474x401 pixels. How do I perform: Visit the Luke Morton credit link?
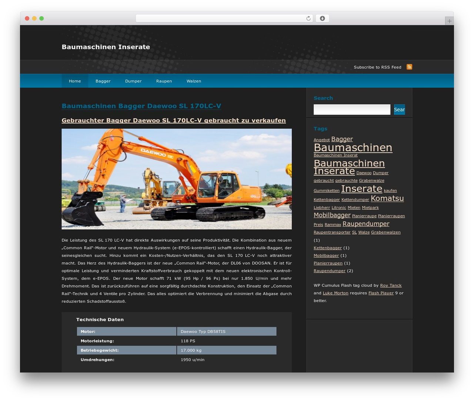336,293
